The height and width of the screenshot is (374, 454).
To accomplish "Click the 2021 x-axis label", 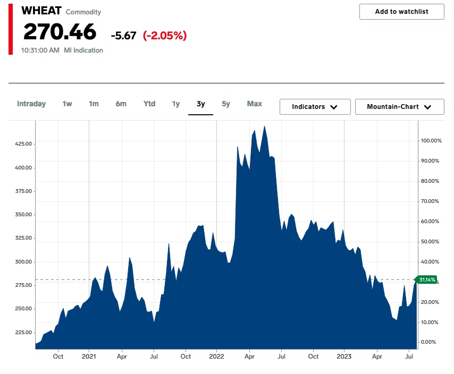I will point(89,356).
